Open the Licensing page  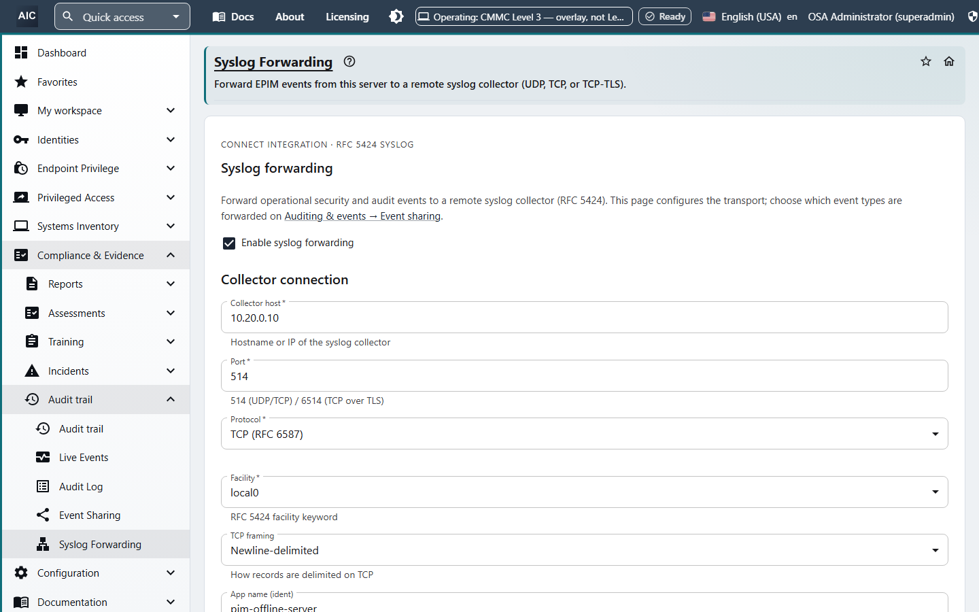(347, 16)
